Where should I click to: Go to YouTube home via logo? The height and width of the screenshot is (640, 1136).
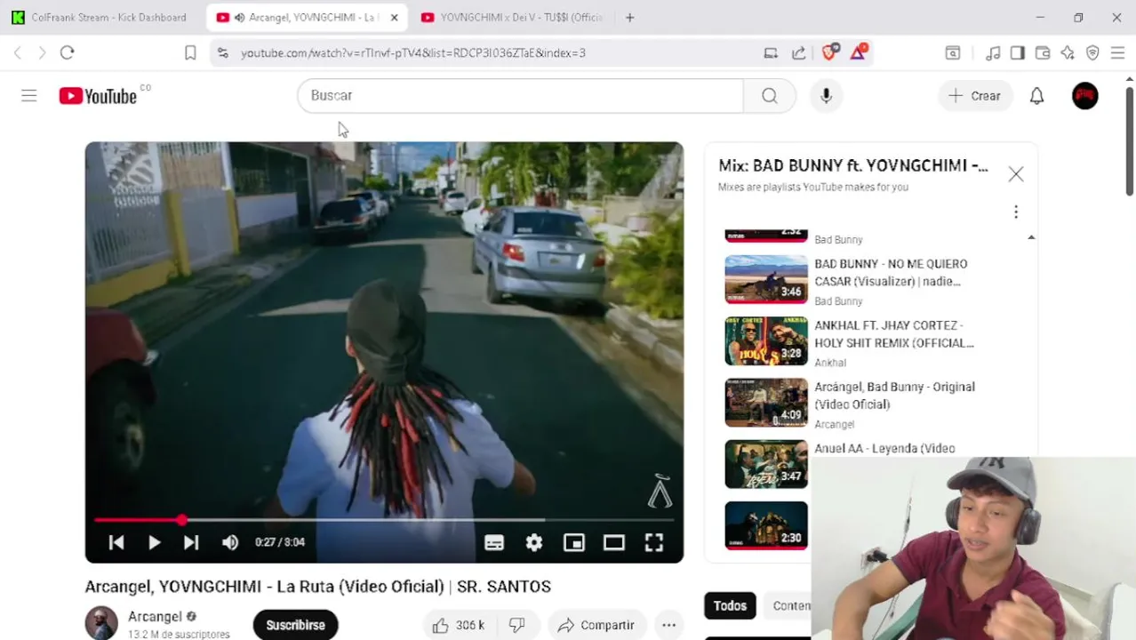(x=98, y=96)
